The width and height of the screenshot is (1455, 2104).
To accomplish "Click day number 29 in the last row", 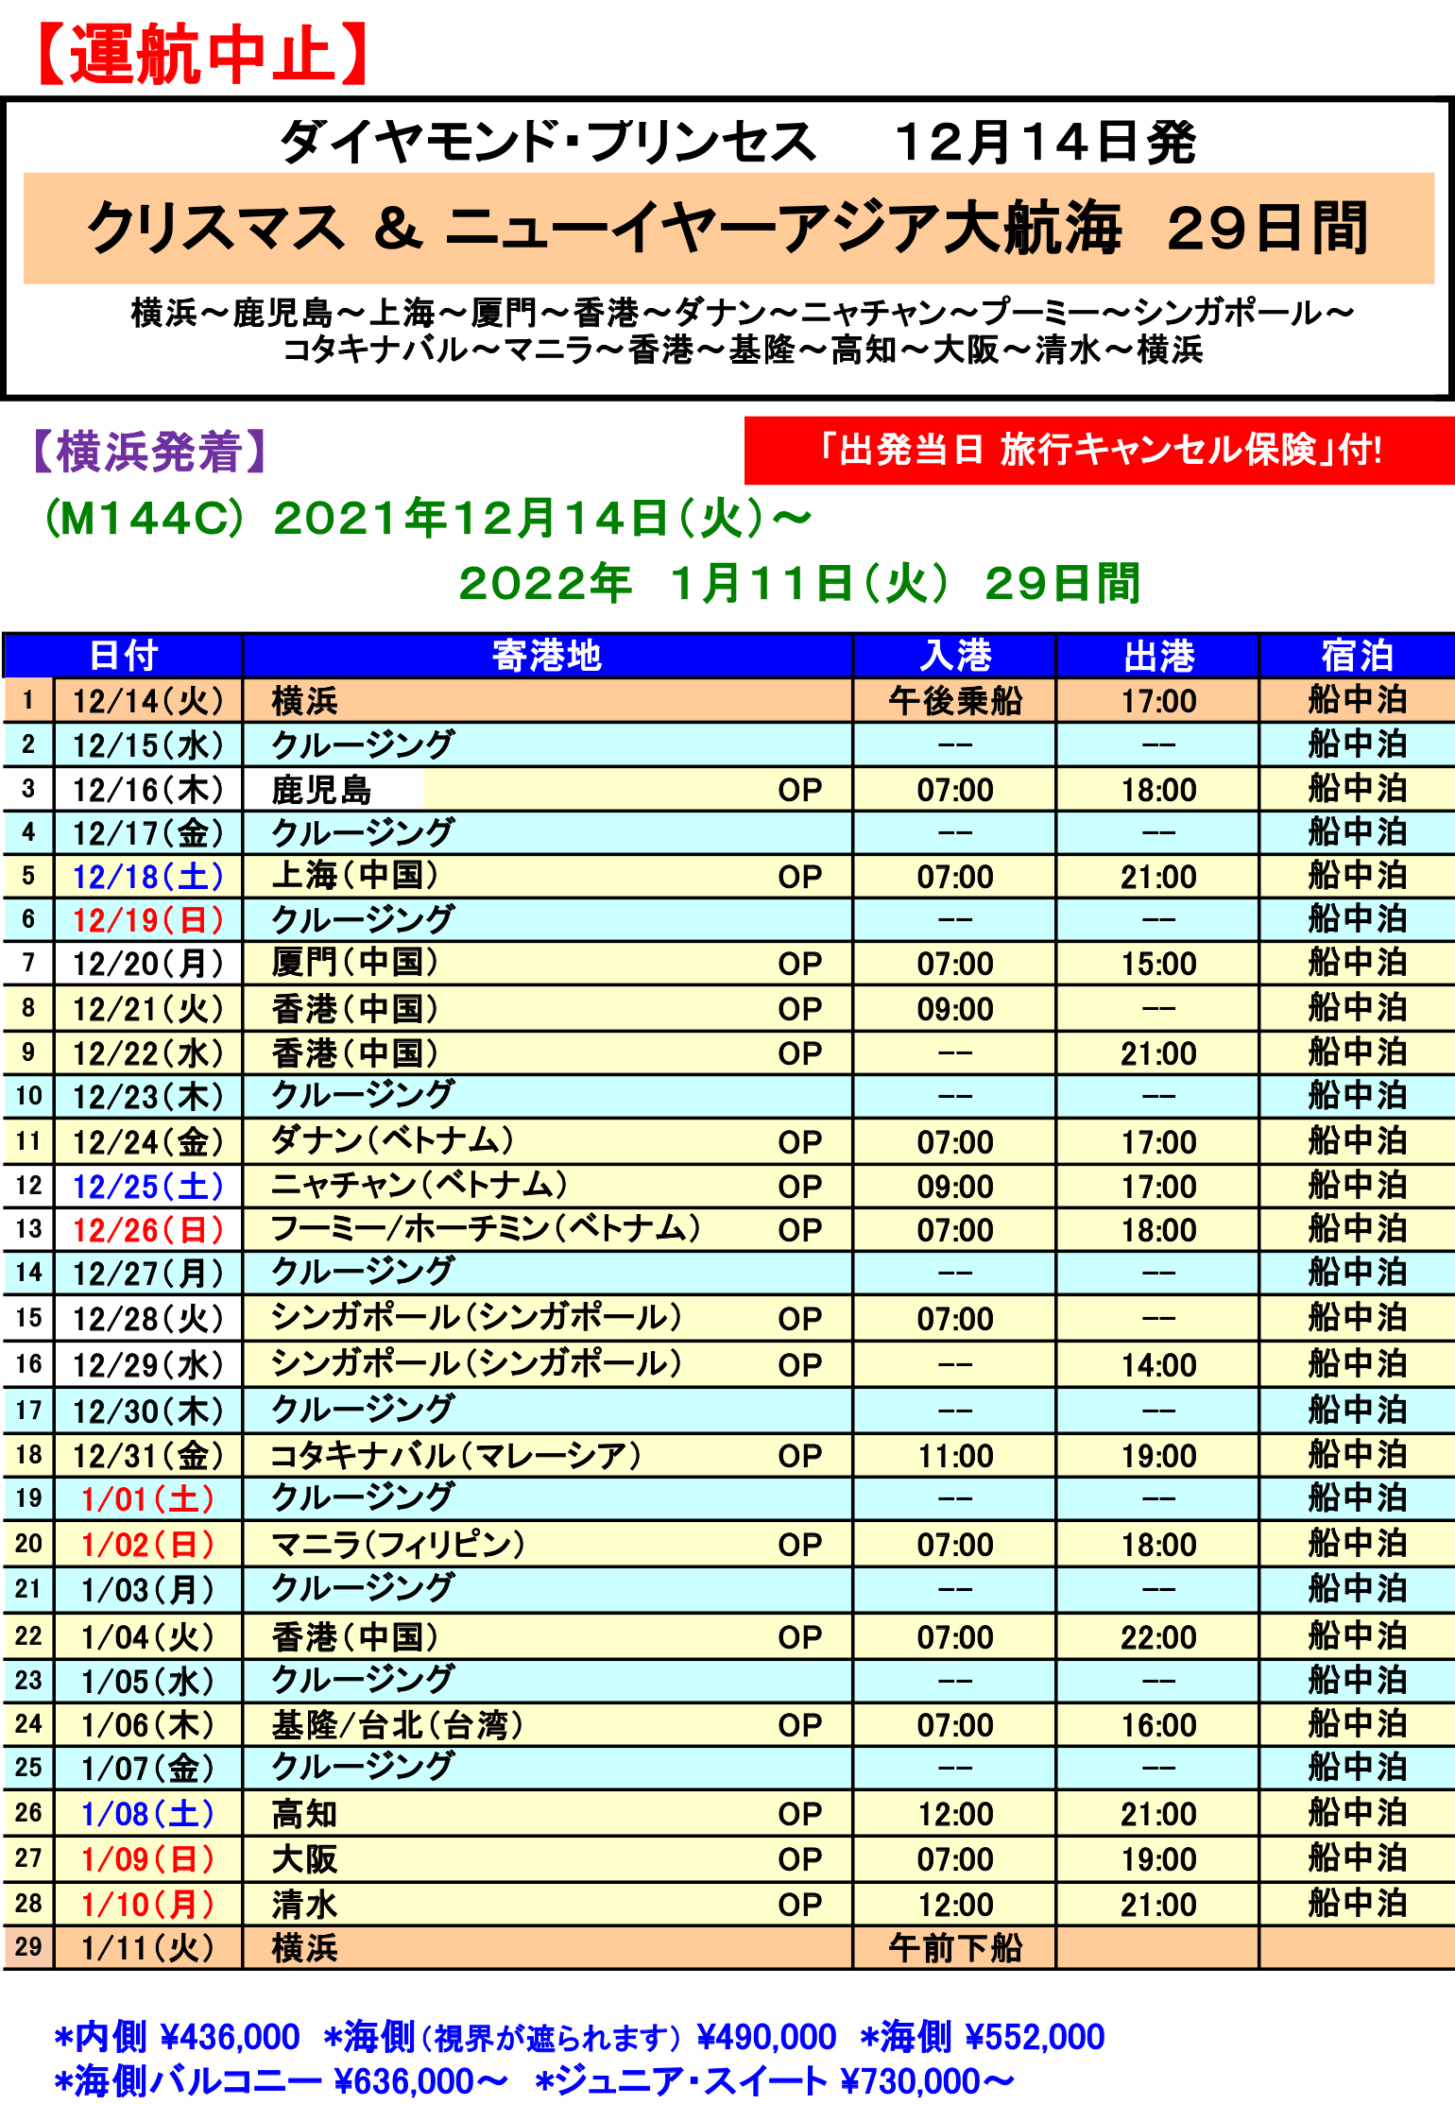I will [x=28, y=1947].
